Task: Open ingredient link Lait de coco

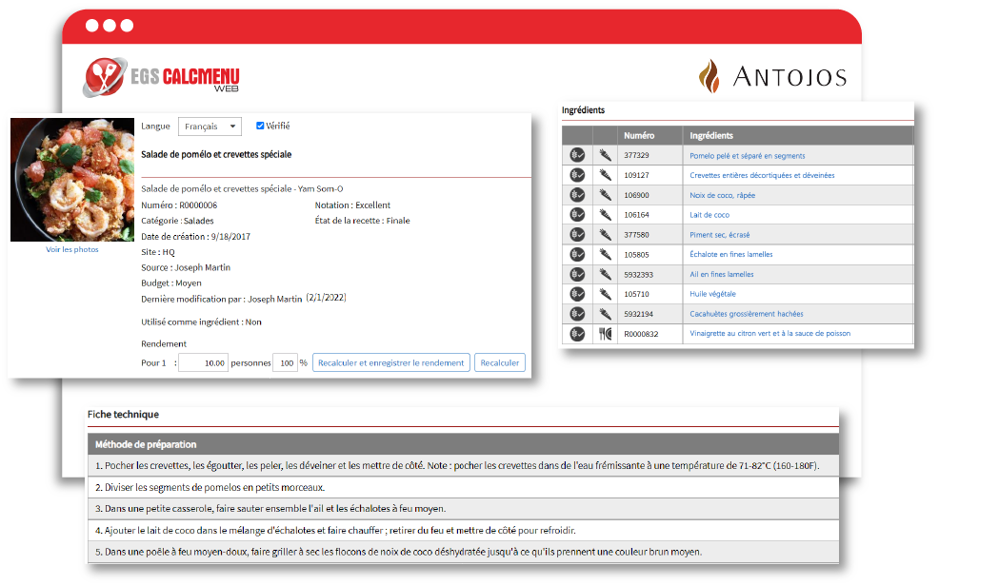Action: (709, 215)
